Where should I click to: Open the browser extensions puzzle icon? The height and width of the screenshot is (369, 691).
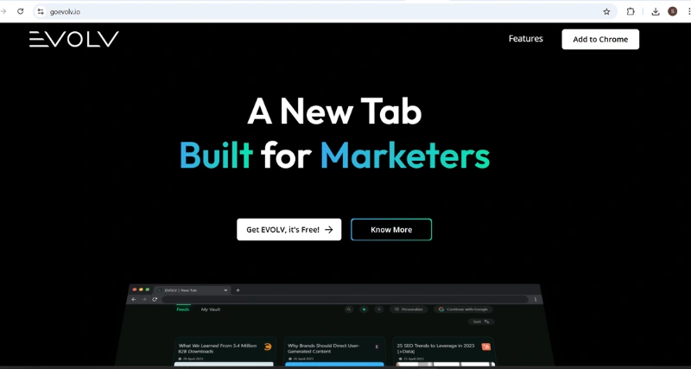(631, 11)
